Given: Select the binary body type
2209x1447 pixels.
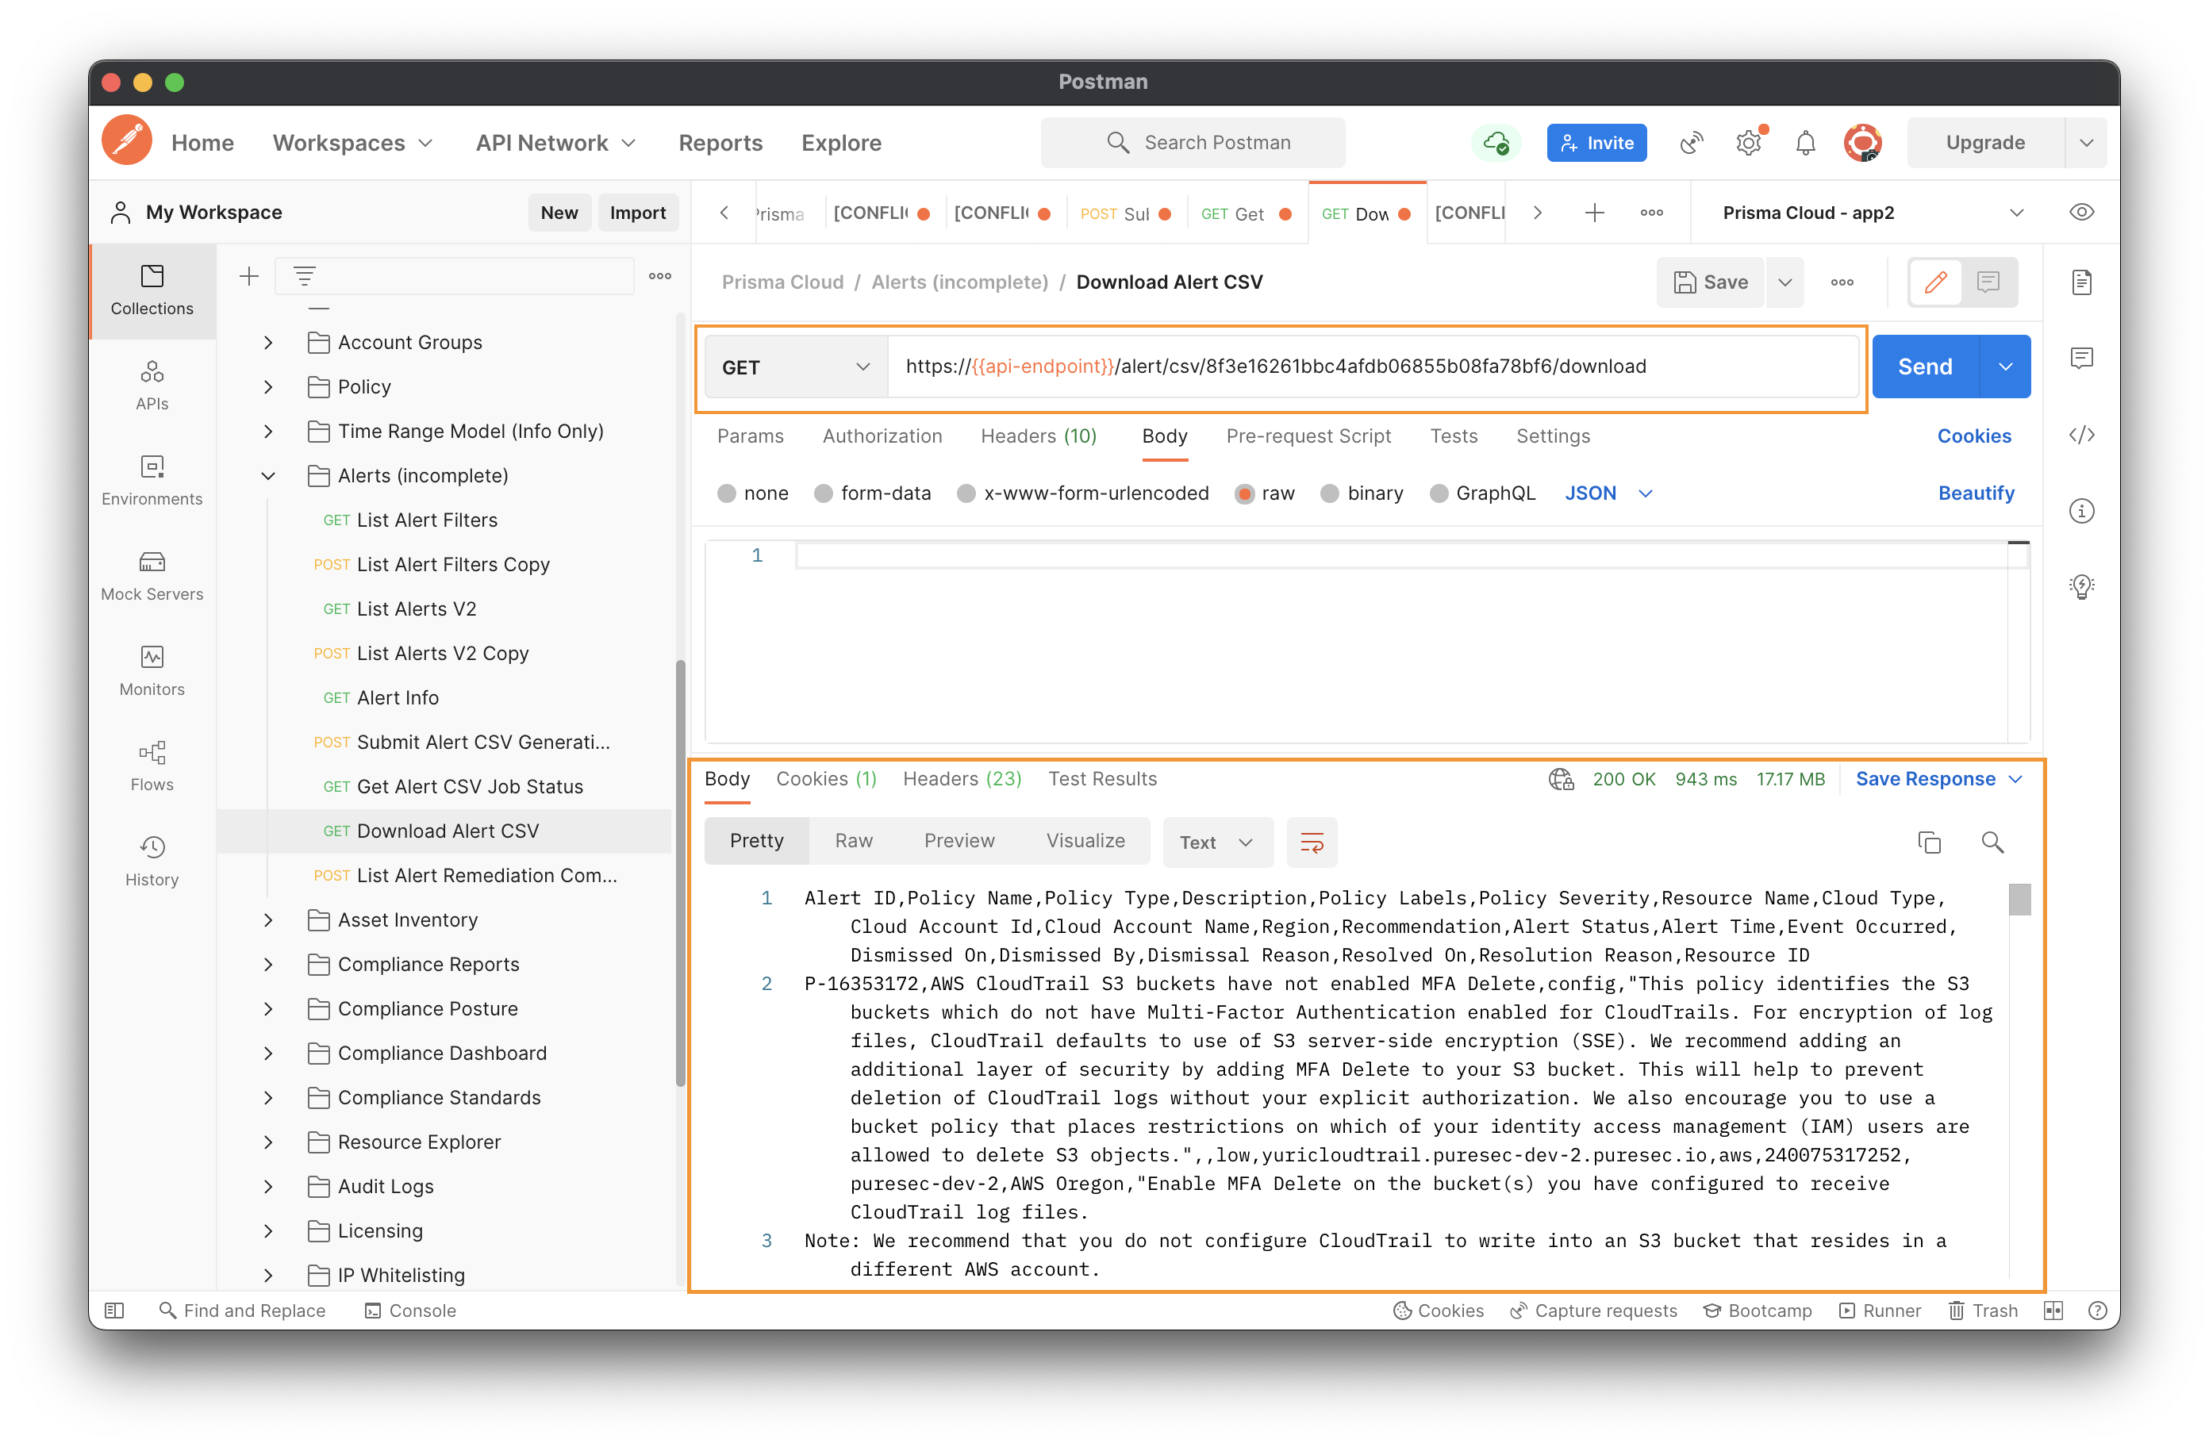Looking at the screenshot, I should 1330,493.
